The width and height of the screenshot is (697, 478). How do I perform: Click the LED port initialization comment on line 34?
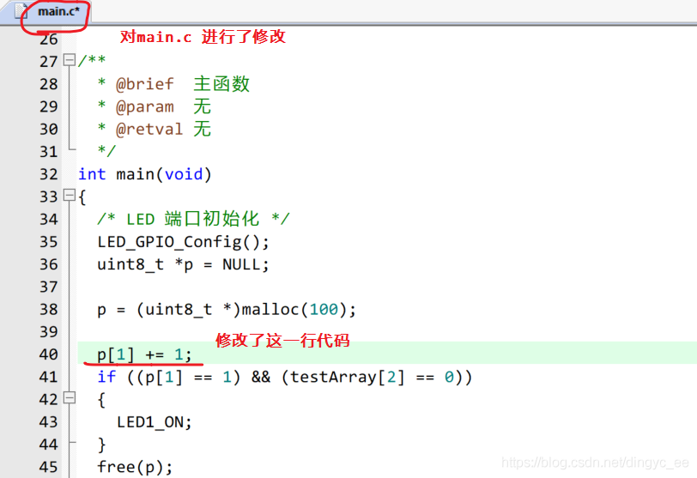(193, 219)
